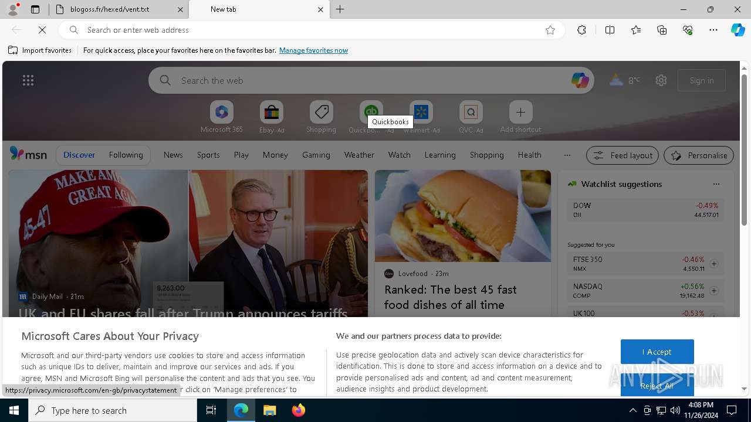Close the blogoss.fr tab
This screenshot has width=751, height=422.
click(180, 9)
